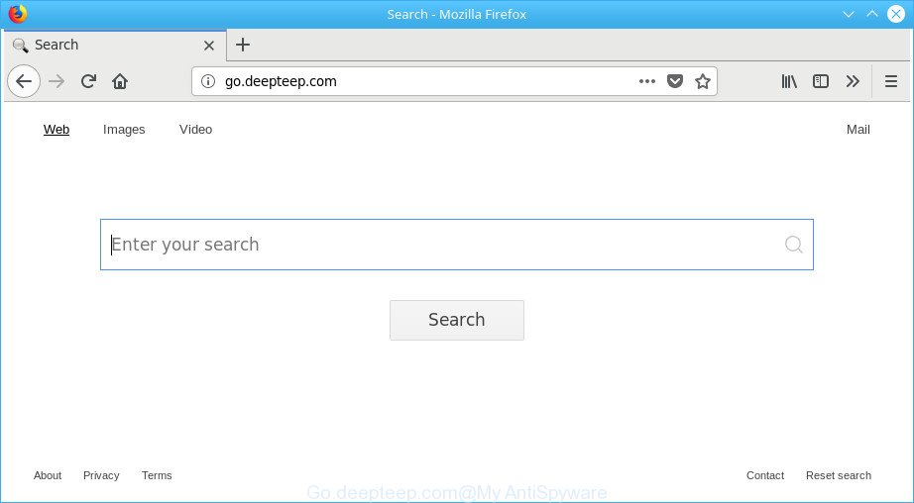The height and width of the screenshot is (503, 914).
Task: Open the Library view
Action: [x=789, y=81]
